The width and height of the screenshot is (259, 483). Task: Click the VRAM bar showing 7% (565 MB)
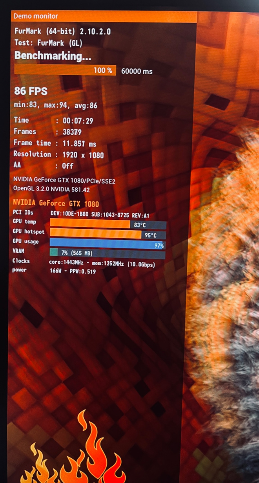[x=108, y=253]
